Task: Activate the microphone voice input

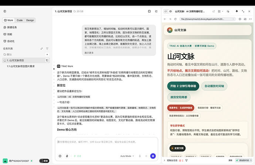Action: pos(140,156)
